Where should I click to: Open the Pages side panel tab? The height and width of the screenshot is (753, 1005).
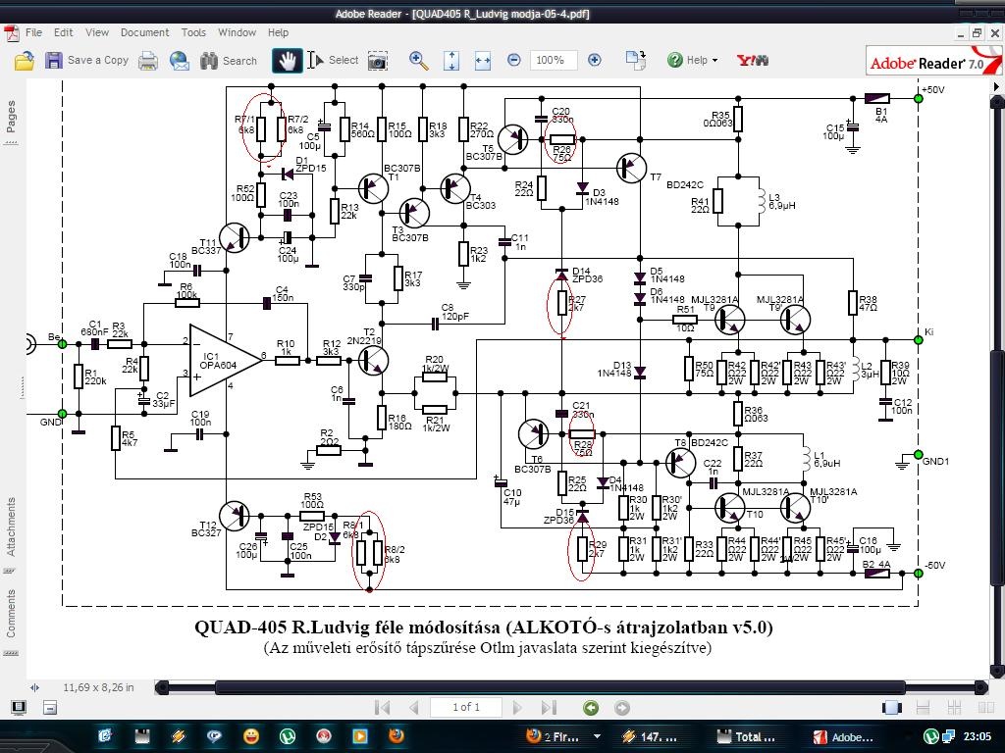11,122
